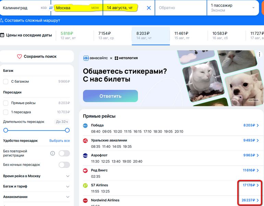
Task: Select Aeroflot 19:00 departure time
Action: (127, 161)
